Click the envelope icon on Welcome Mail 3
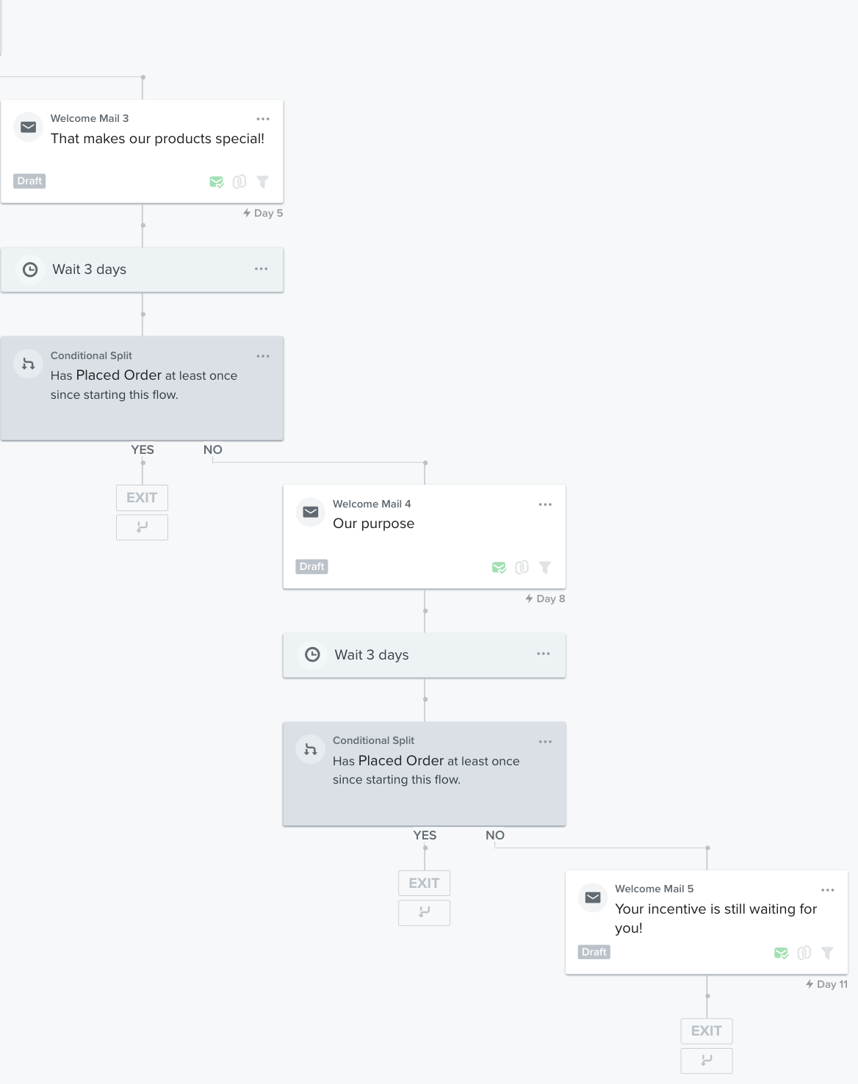Image resolution: width=858 pixels, height=1084 pixels. coord(29,127)
